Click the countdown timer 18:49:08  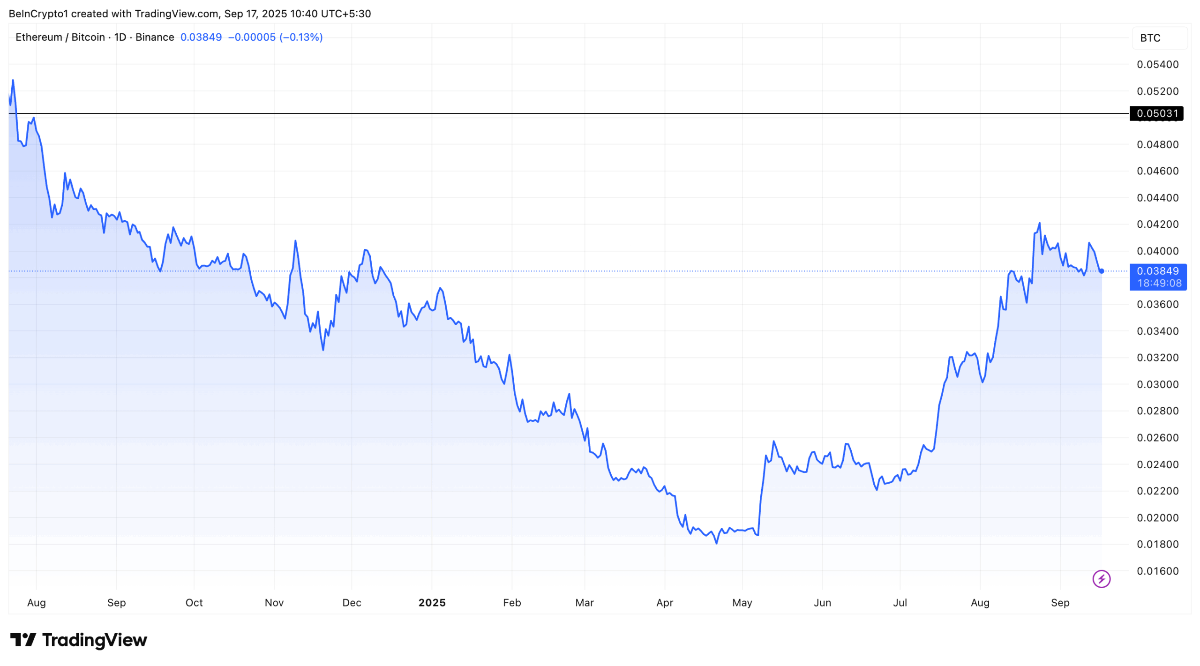(x=1159, y=283)
